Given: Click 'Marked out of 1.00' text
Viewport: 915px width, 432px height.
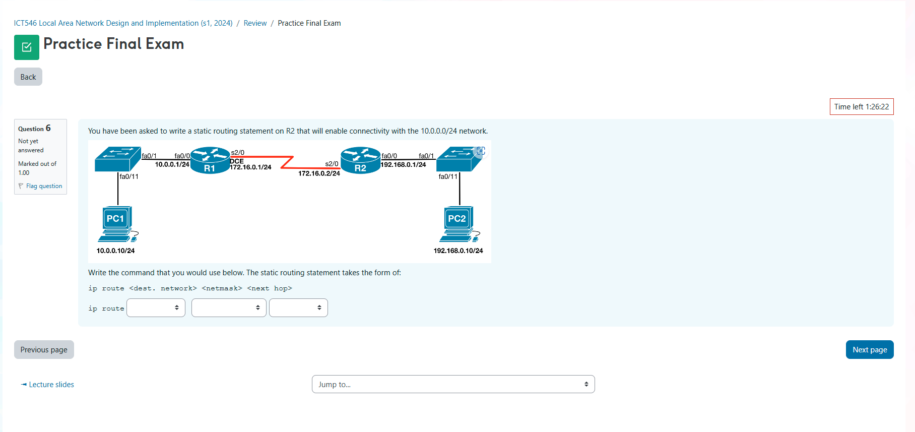Looking at the screenshot, I should [37, 168].
